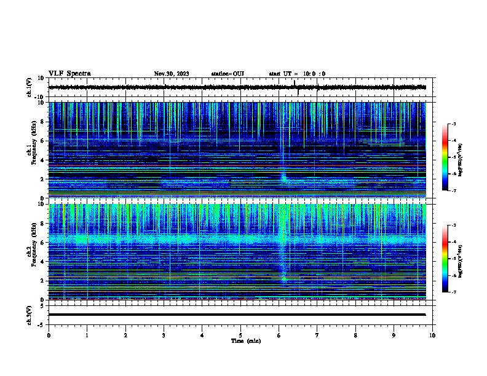Click time axis tick label "4"
The height and width of the screenshot is (376, 487).
pos(202,335)
